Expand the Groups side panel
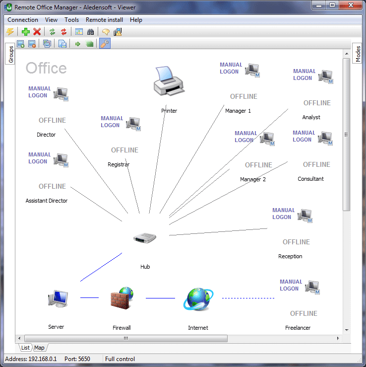Screen dimensions: 366x367 click(10, 54)
